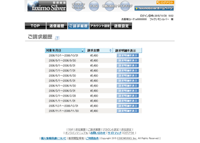Open ご利用条件 footer link
This screenshot has height=143, width=200.
pos(92,138)
